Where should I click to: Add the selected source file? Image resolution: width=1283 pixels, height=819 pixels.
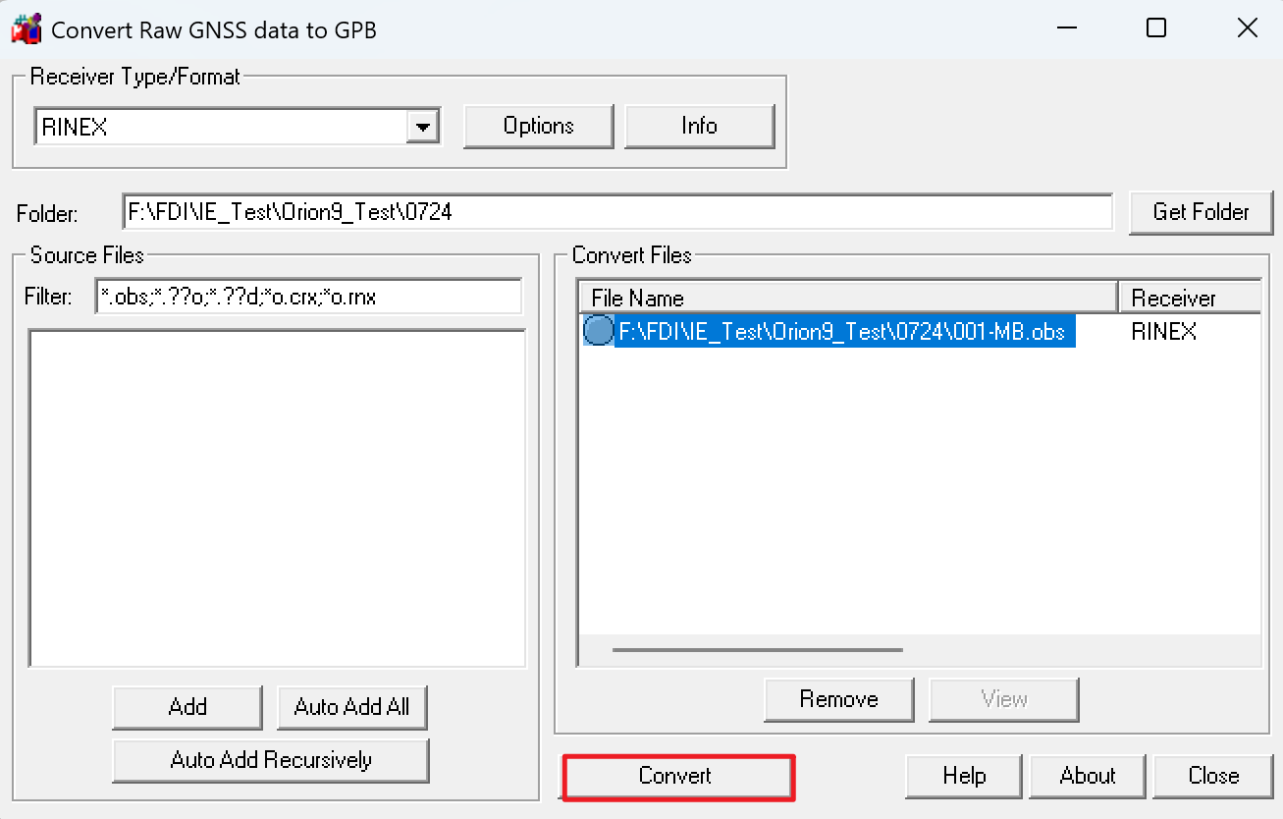click(187, 707)
